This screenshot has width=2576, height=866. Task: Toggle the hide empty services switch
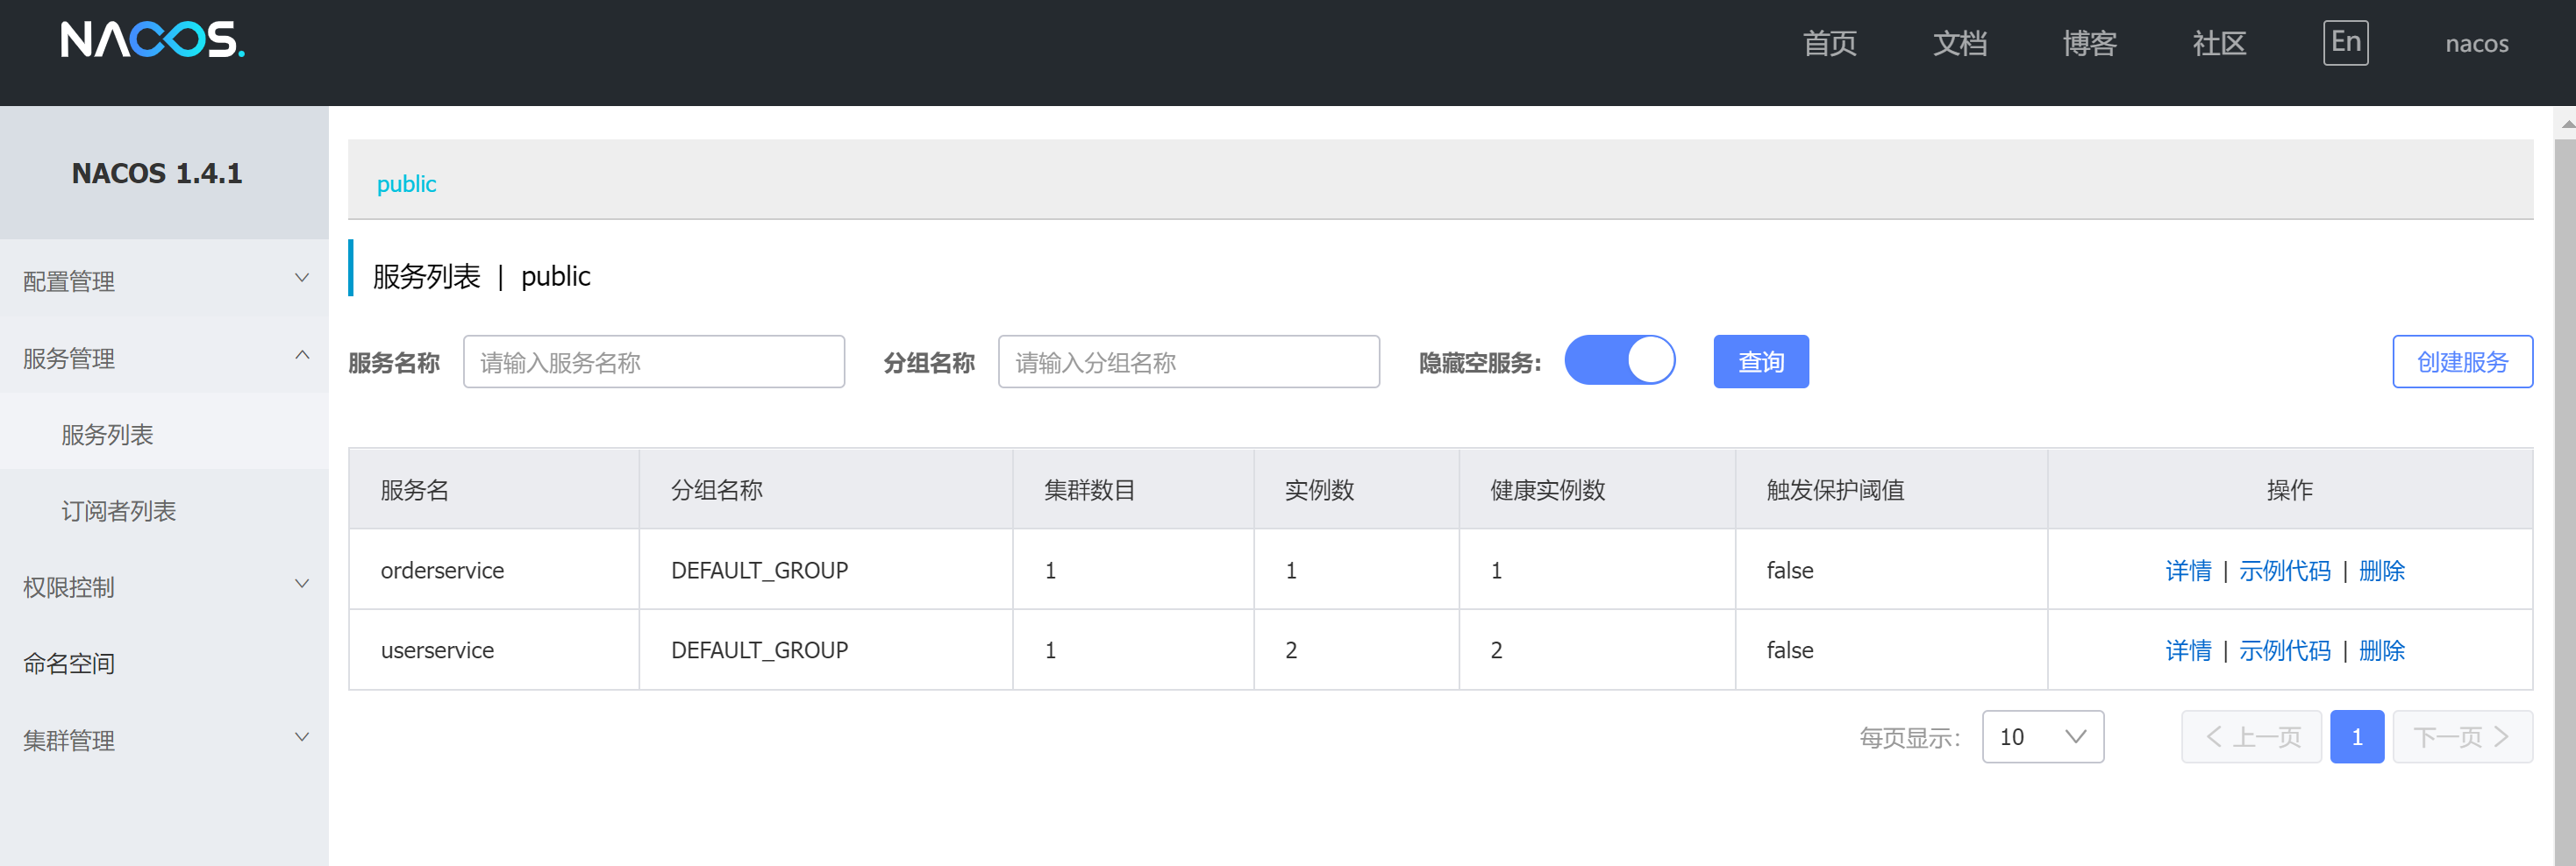tap(1618, 360)
